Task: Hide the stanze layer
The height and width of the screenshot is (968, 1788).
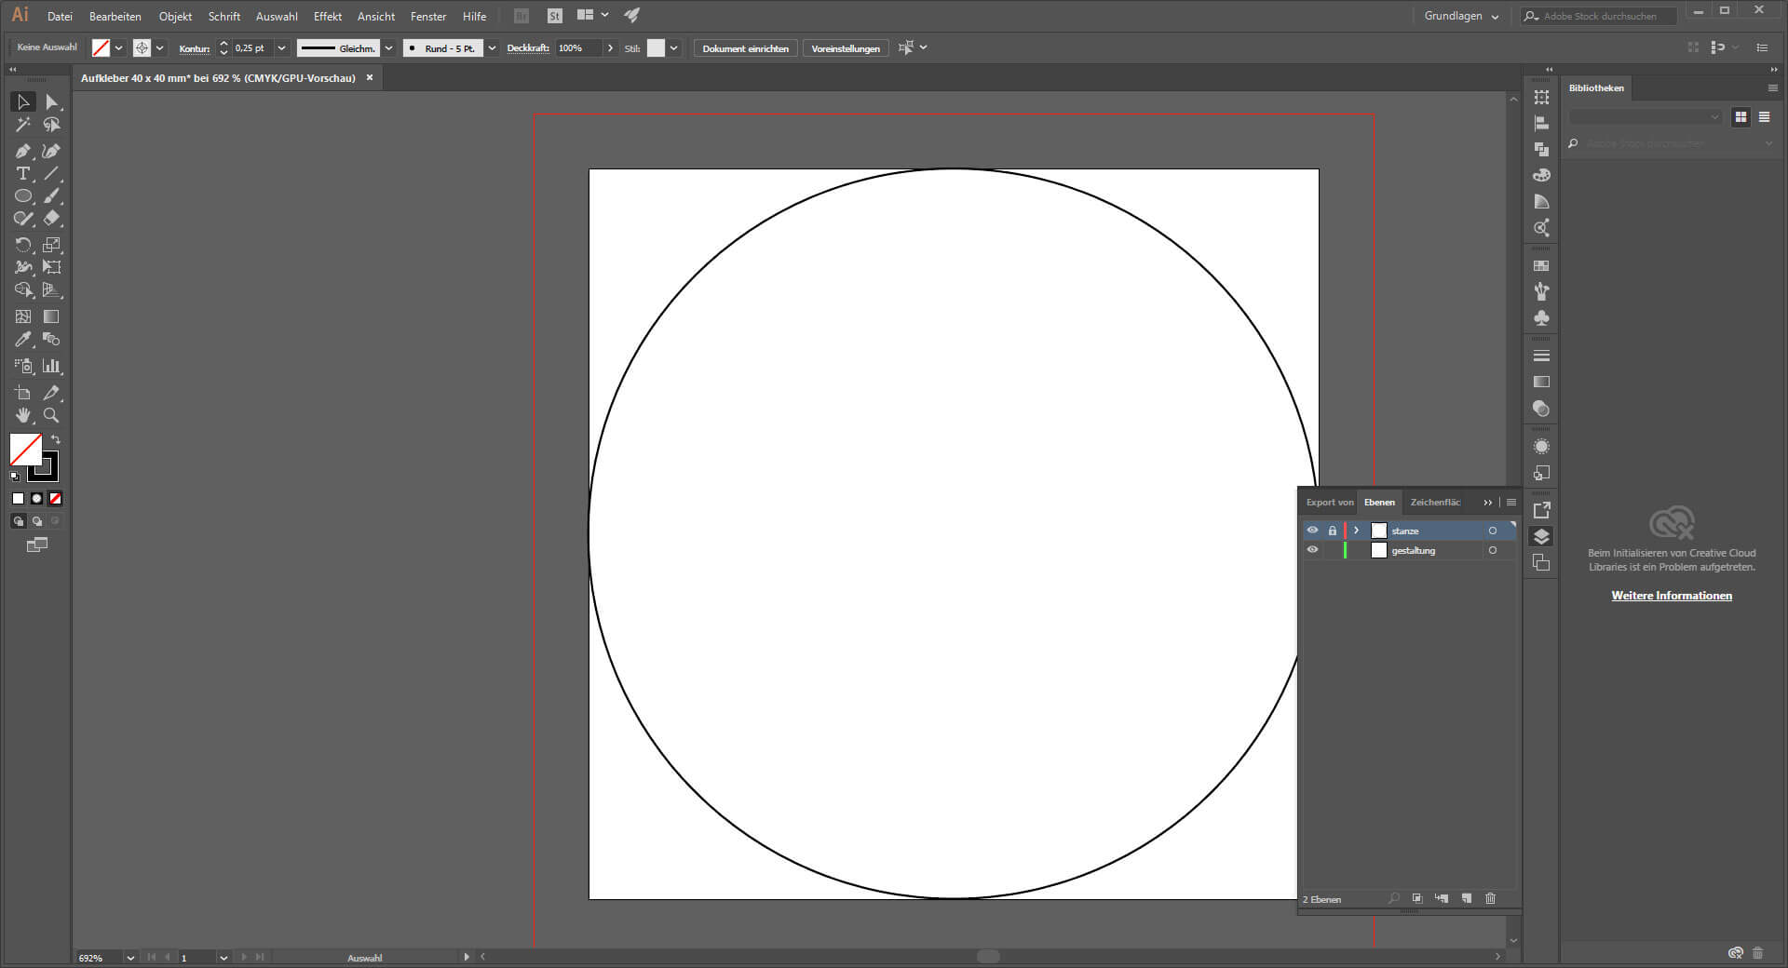Action: (1312, 531)
